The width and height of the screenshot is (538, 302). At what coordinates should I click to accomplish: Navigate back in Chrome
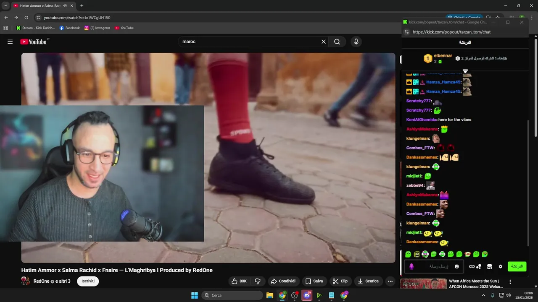coord(6,18)
